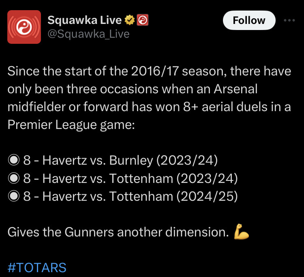Image resolution: width=304 pixels, height=277 pixels.
Task: Open the Squawka Live display name
Action: [x=85, y=20]
